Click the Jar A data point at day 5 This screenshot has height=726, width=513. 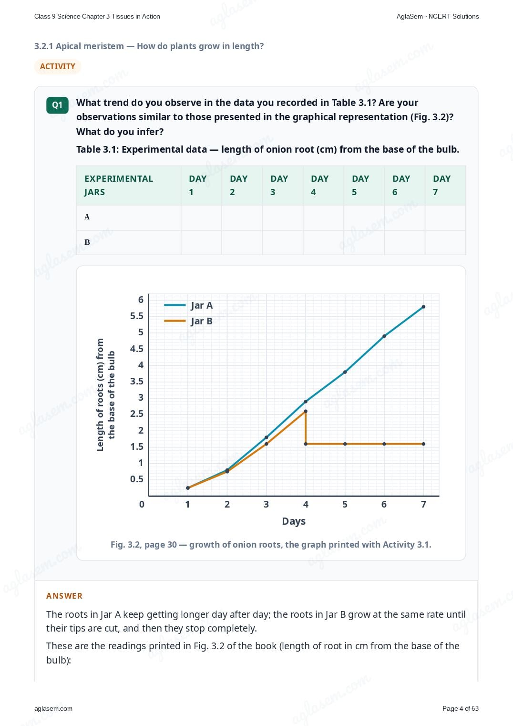click(345, 372)
